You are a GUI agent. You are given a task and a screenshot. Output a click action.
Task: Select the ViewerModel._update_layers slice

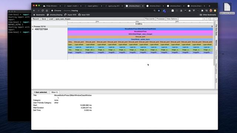pyautogui.click(x=140, y=40)
